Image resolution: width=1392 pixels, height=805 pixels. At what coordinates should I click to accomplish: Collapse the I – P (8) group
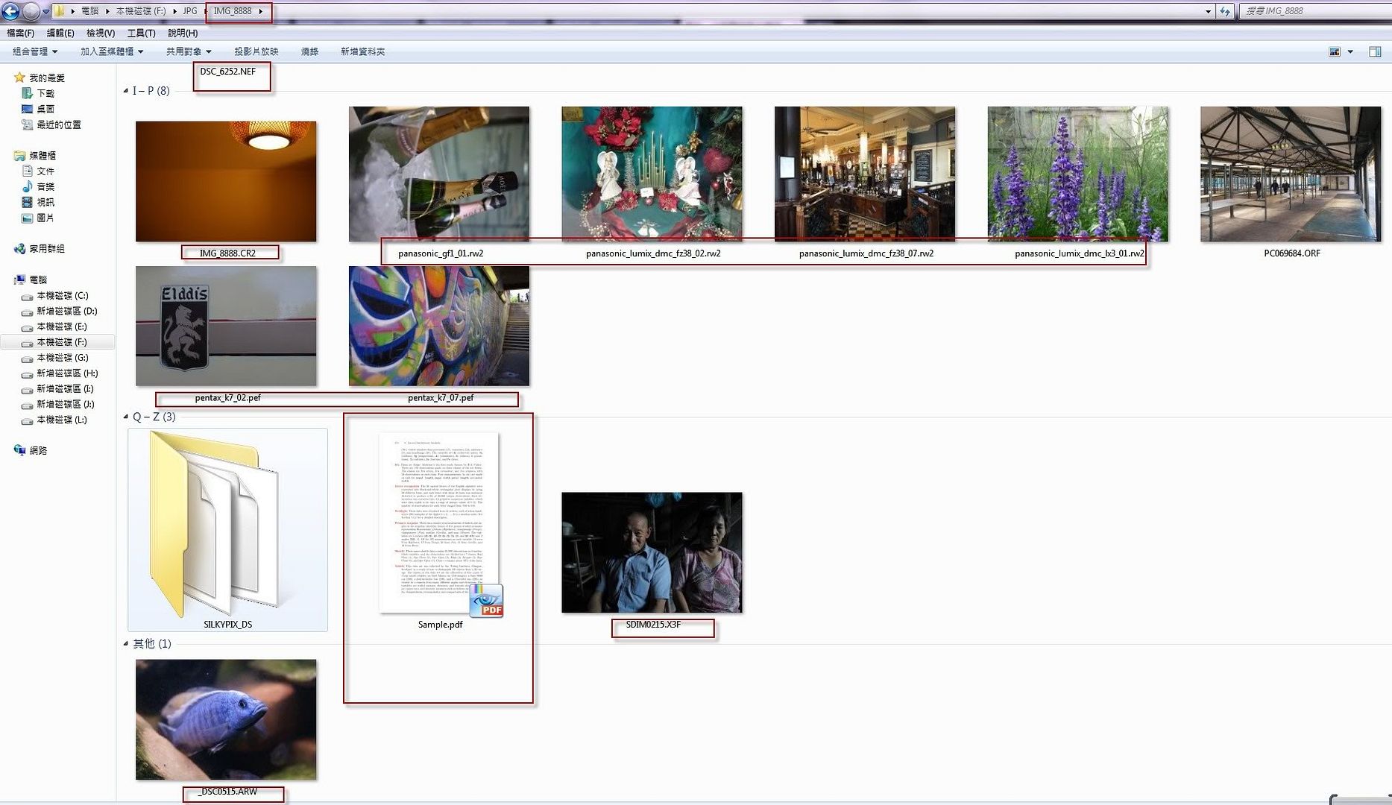(x=126, y=91)
